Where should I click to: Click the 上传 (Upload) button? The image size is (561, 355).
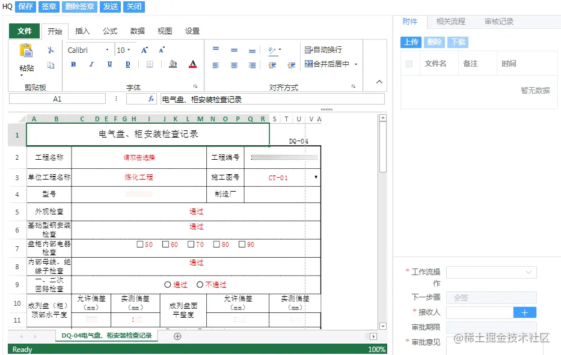[411, 42]
